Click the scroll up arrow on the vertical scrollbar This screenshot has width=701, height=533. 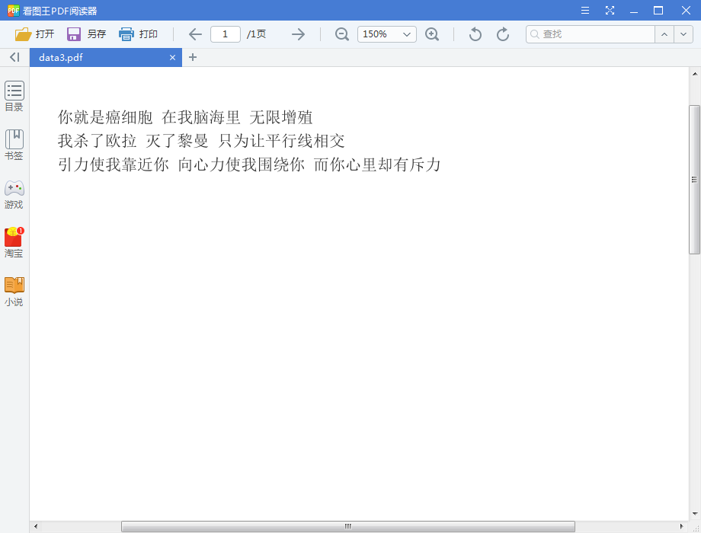coord(694,74)
